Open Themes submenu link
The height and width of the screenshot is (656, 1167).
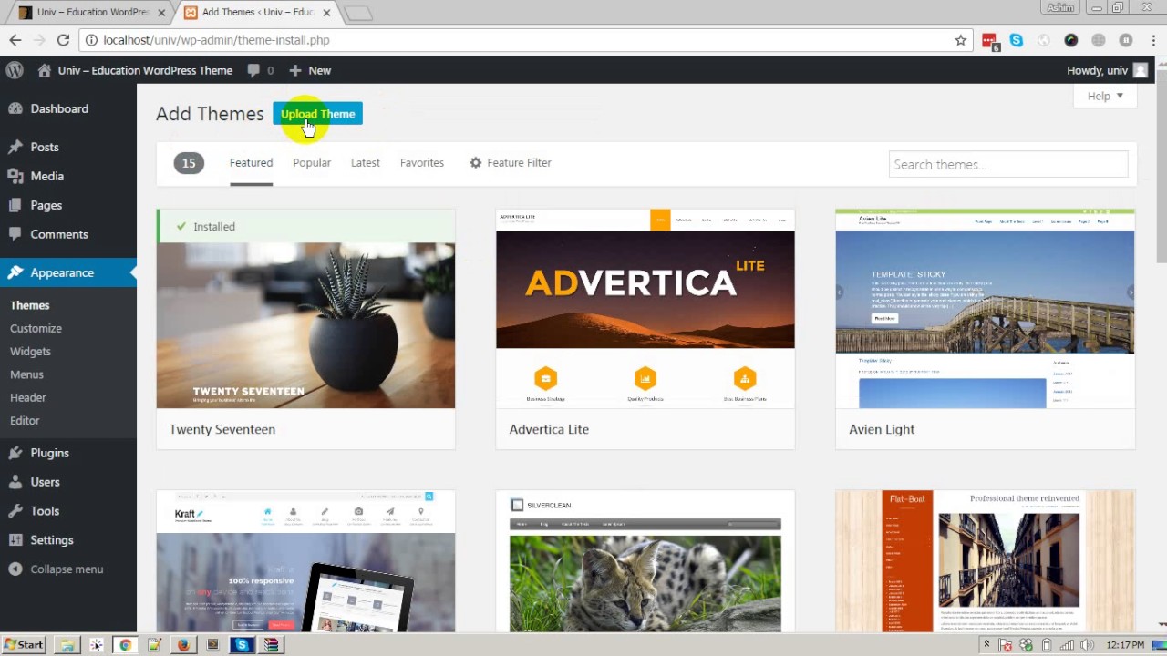pyautogui.click(x=30, y=305)
